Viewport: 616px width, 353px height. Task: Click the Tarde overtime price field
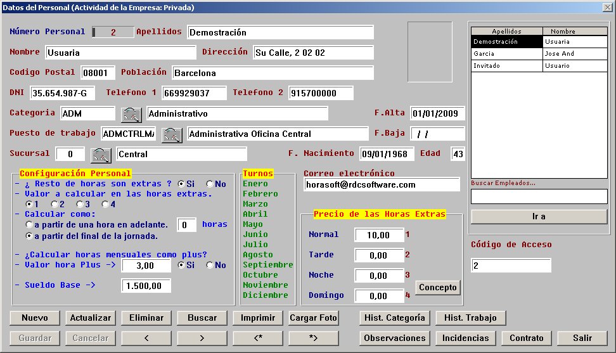380,255
